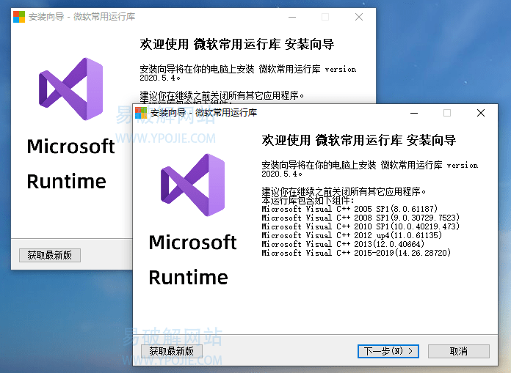Click the 建议你在继续之前关闭 line in the front window
511x373 pixels.
(x=344, y=191)
